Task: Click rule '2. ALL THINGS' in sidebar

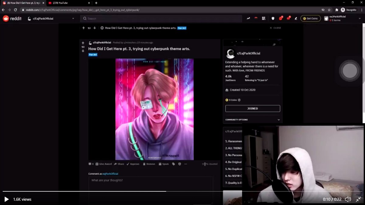Action: tap(234, 148)
